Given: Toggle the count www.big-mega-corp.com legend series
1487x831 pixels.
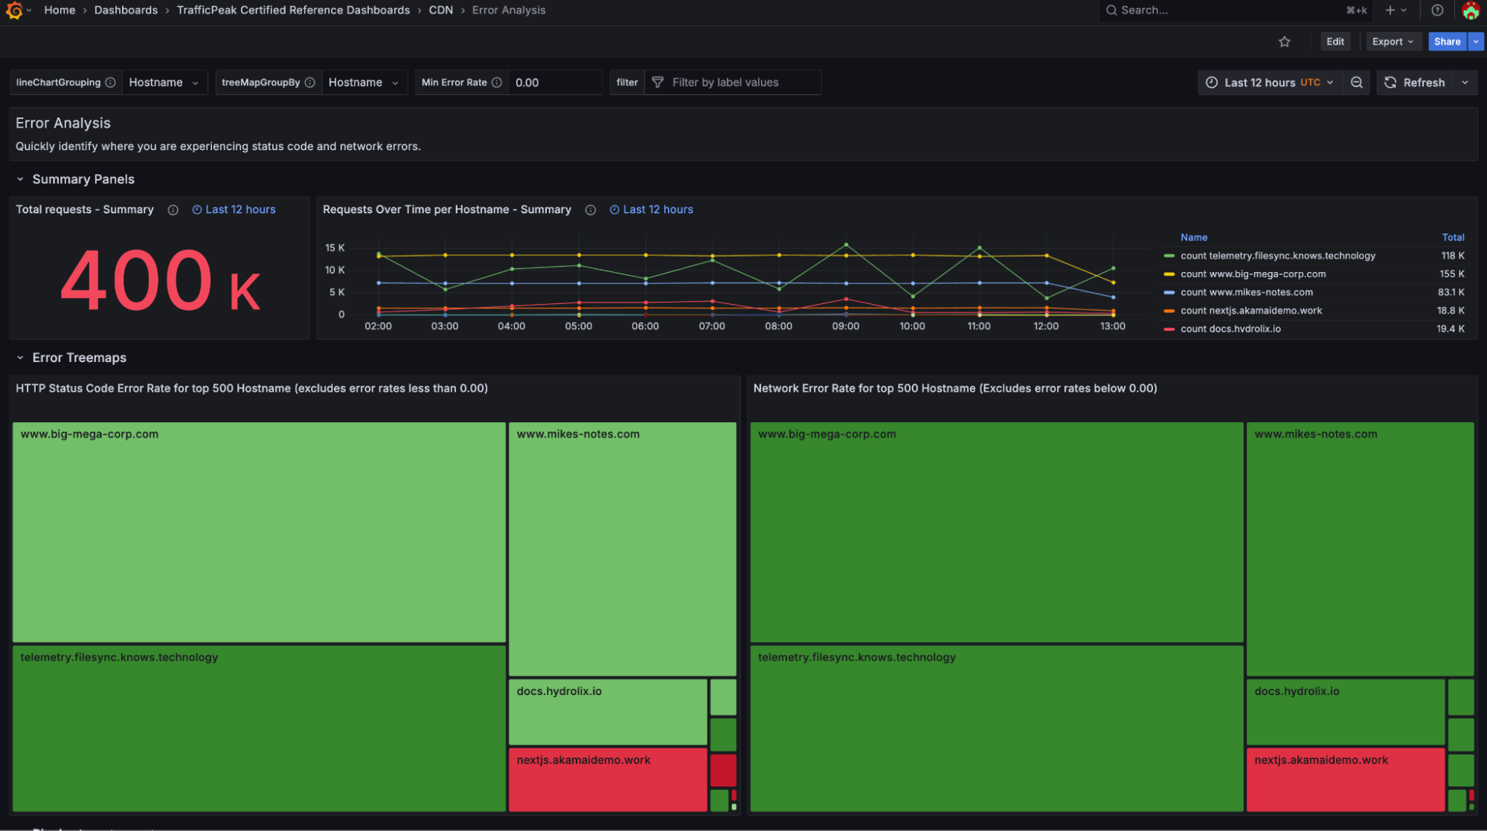Looking at the screenshot, I should [1253, 274].
